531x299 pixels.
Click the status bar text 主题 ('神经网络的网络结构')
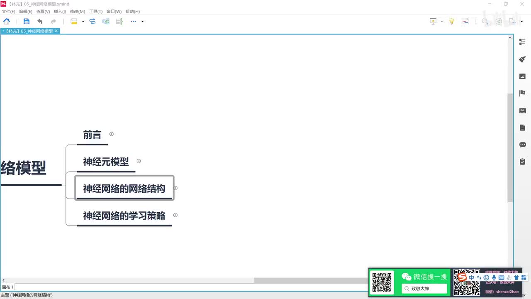point(27,295)
